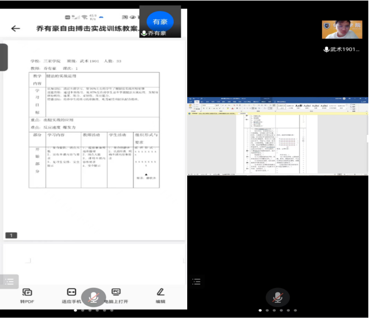
Task: Select the first page dot in left panel
Action: [75, 310]
